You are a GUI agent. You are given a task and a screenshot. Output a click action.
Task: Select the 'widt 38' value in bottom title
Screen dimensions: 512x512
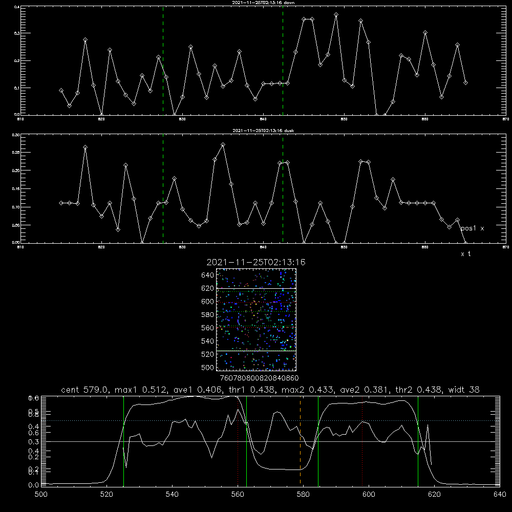point(464,390)
